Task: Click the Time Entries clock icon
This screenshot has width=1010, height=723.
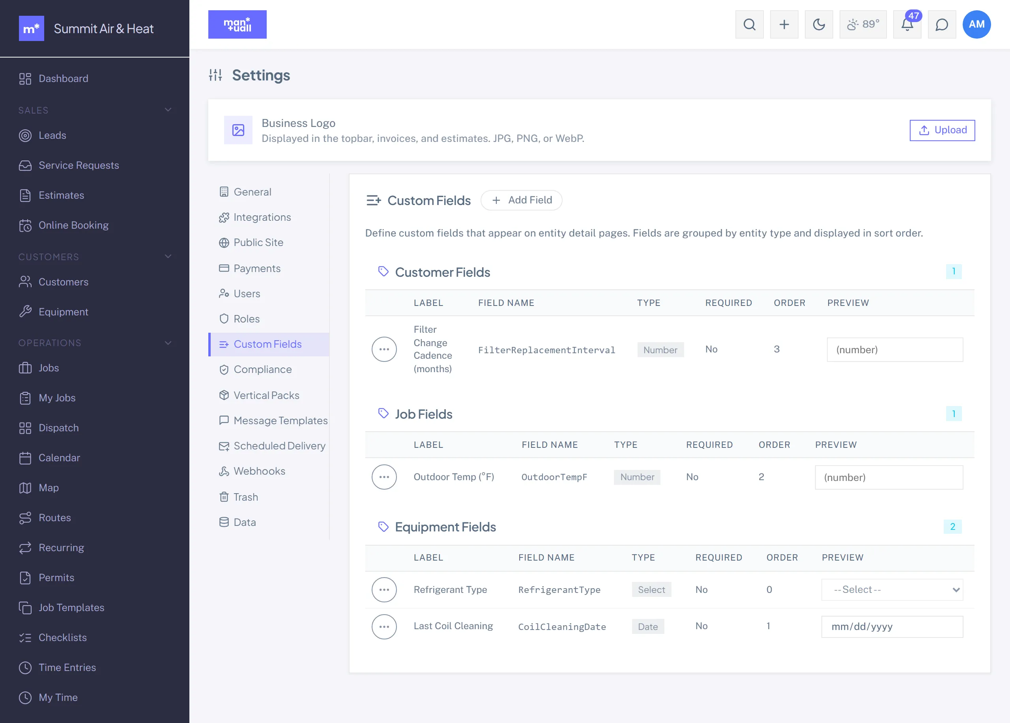Action: coord(25,668)
